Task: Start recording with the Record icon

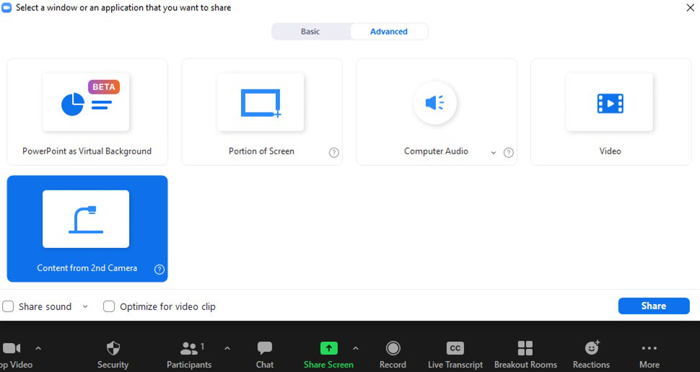Action: (393, 348)
